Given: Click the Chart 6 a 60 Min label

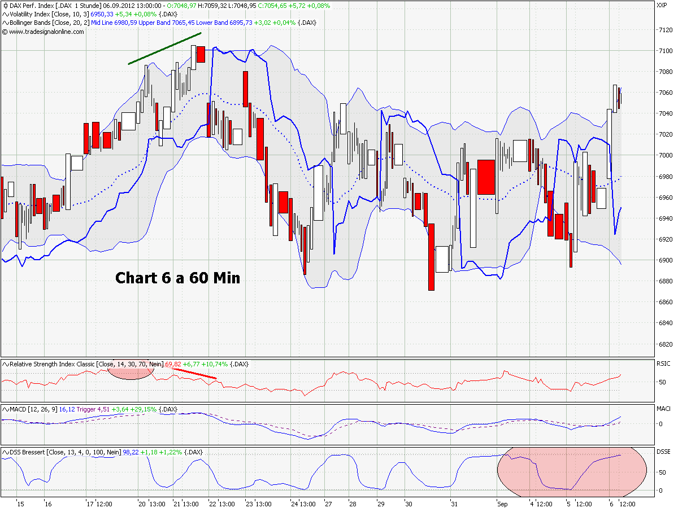Looking at the screenshot, I should pyautogui.click(x=177, y=278).
